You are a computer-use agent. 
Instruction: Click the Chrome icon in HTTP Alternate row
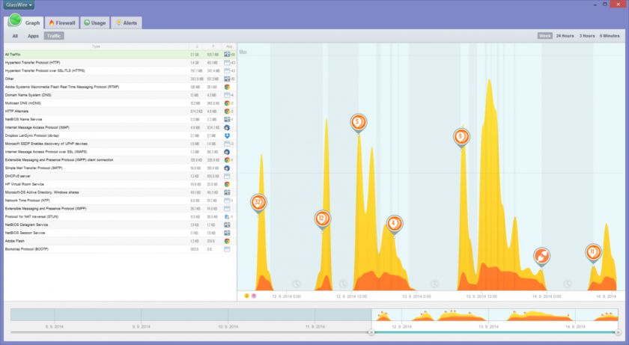click(227, 111)
